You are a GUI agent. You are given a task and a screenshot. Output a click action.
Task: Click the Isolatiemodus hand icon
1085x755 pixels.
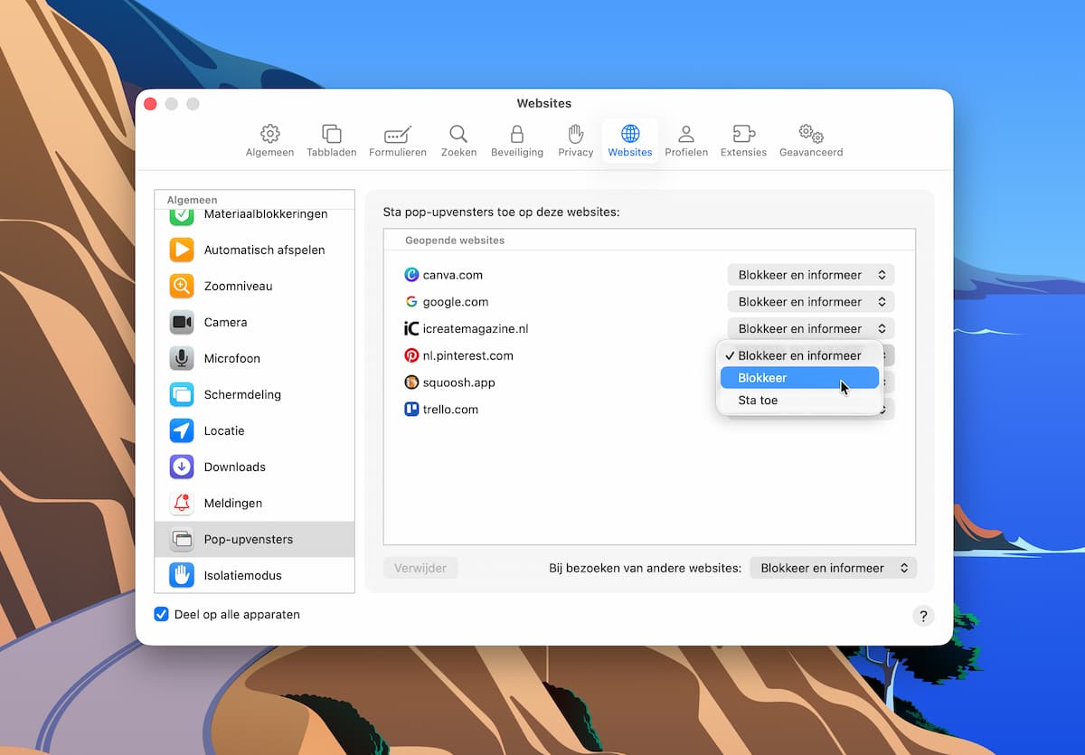tap(182, 575)
